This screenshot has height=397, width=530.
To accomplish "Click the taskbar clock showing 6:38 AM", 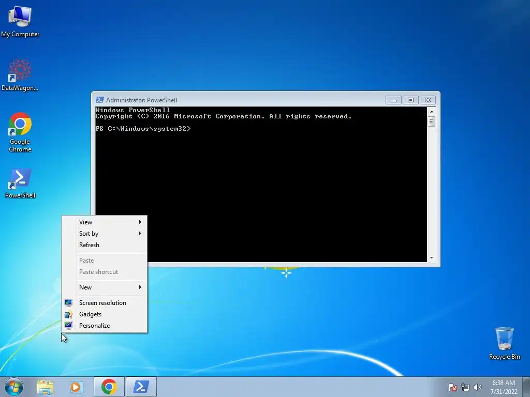I will (504, 387).
